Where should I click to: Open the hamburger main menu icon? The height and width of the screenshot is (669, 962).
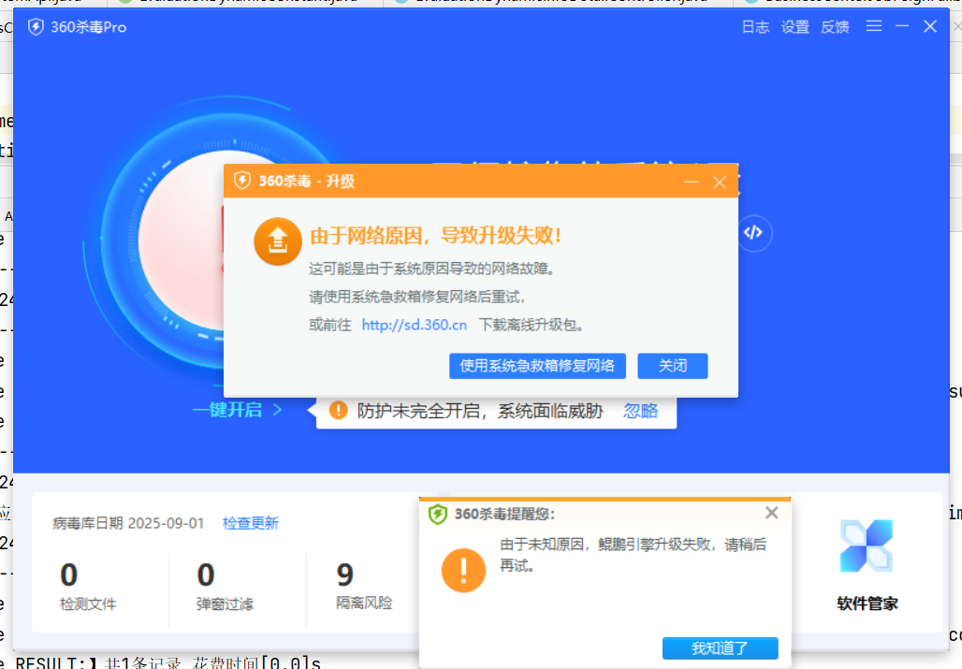(x=874, y=26)
